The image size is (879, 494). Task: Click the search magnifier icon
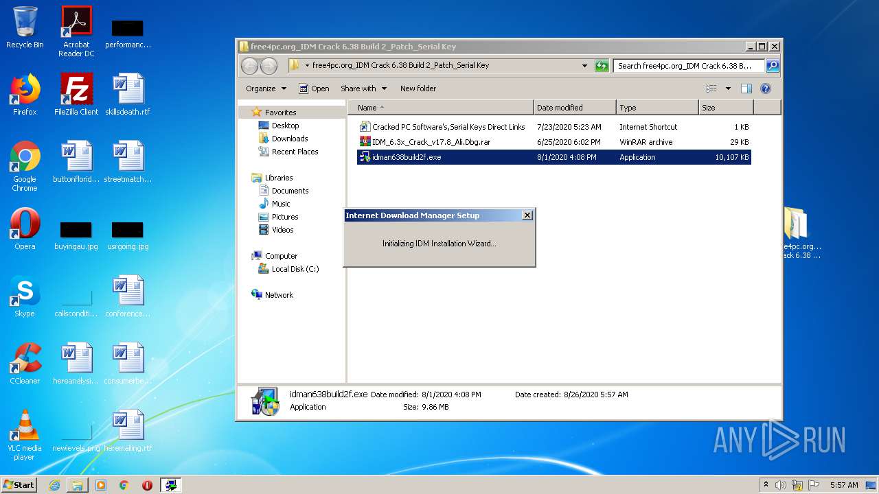click(x=773, y=66)
